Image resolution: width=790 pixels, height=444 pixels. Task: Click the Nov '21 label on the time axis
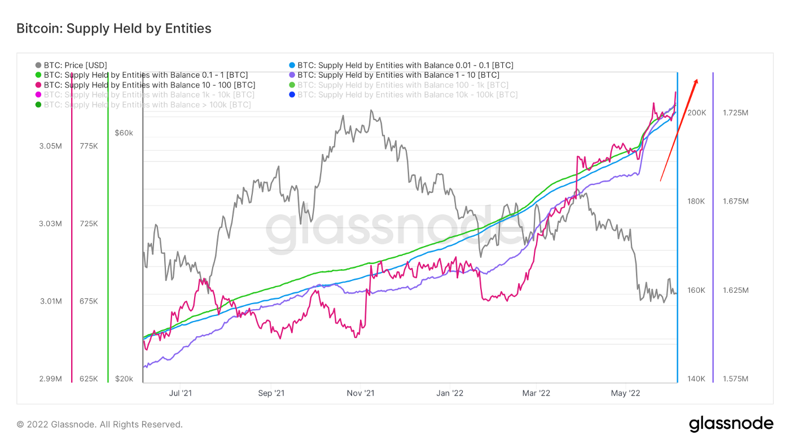361,393
